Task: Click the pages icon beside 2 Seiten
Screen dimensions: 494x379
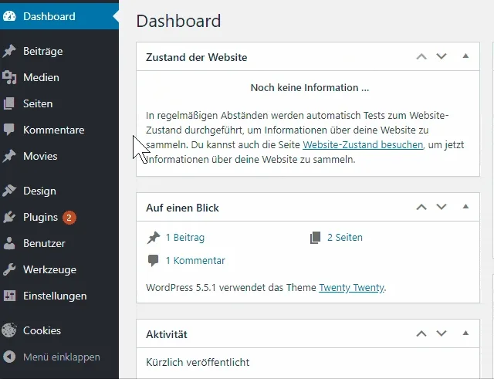Action: point(316,238)
